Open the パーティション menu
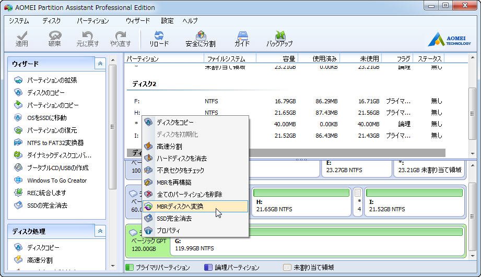This screenshot has width=481, height=277. pyautogui.click(x=93, y=21)
